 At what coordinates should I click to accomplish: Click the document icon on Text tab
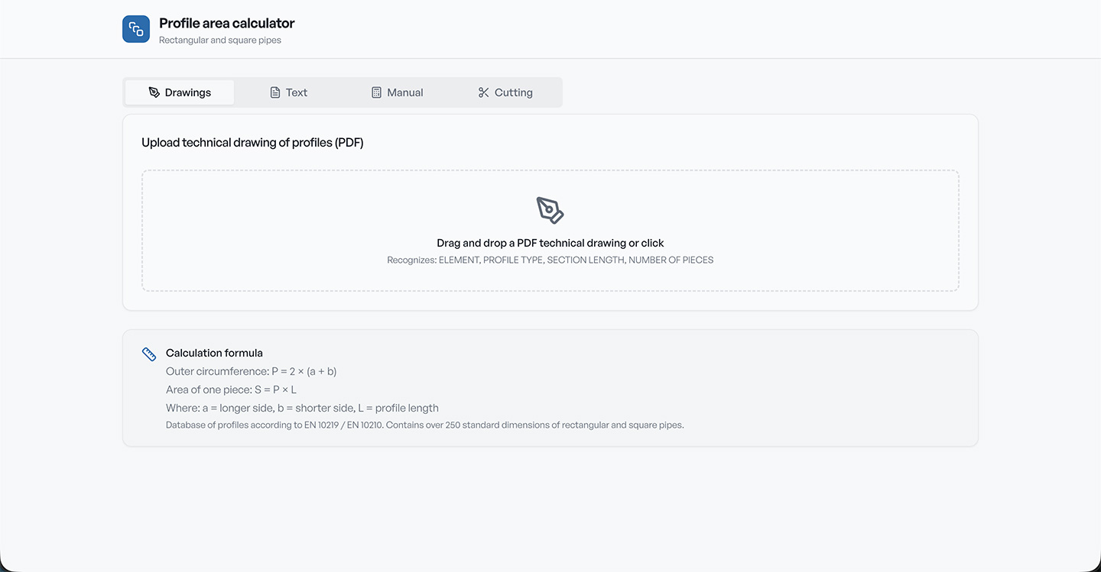point(275,92)
